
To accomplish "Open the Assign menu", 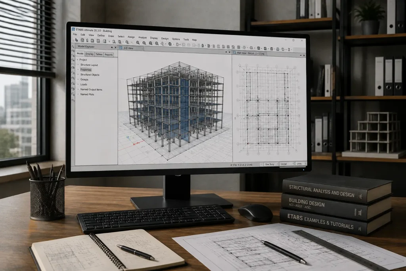I will pos(131,37).
